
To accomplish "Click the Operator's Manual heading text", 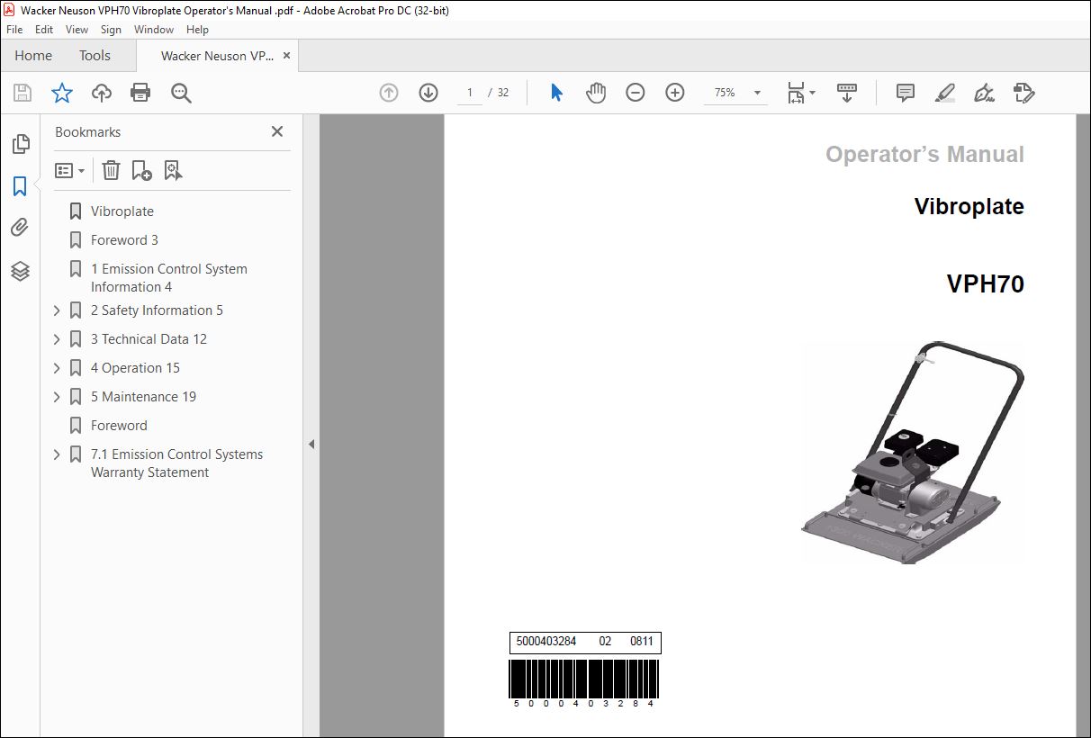I will (924, 155).
